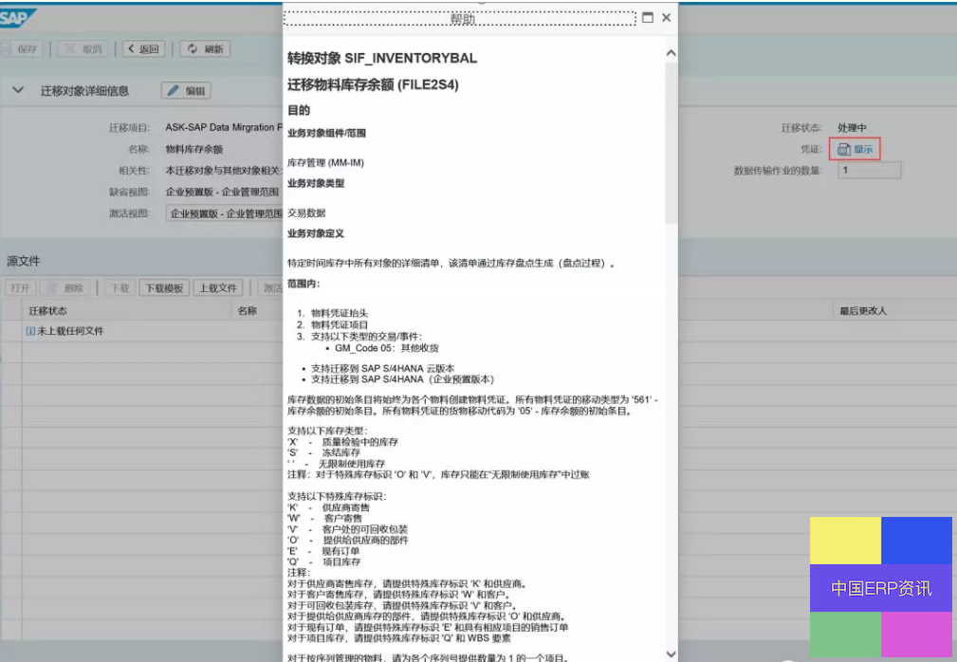Viewport: 957px width, 662px height.
Task: Click the info icon beside 未上载任何文件
Action: click(x=30, y=331)
